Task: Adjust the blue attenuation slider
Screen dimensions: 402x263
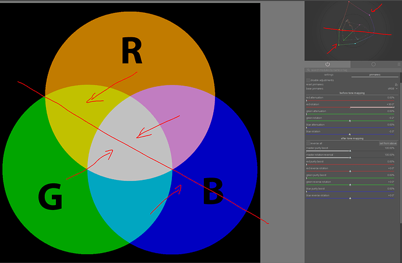Action: click(x=350, y=127)
